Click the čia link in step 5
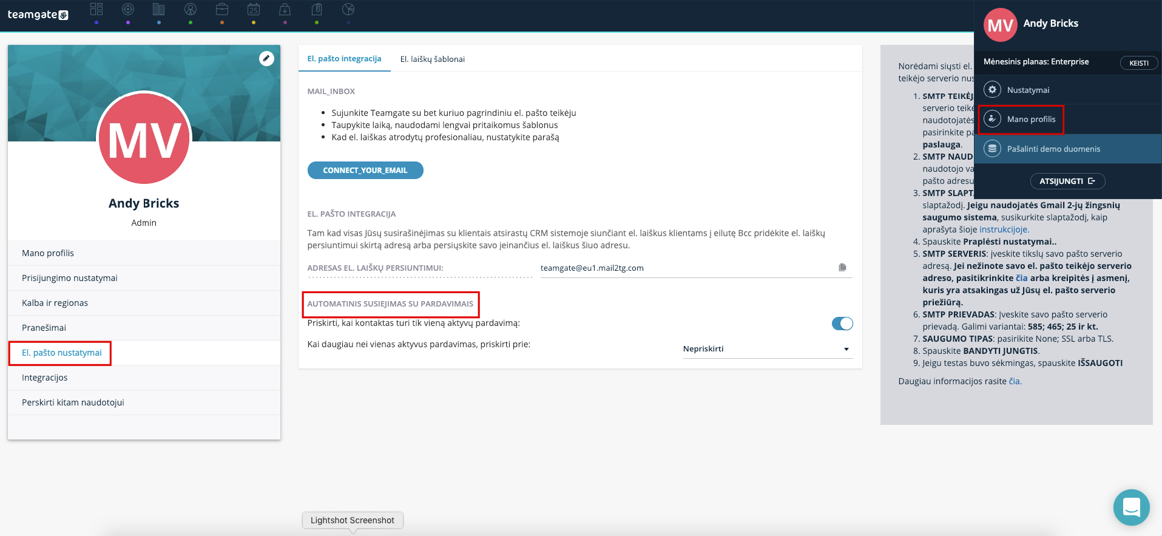Image resolution: width=1162 pixels, height=536 pixels. click(x=1022, y=278)
